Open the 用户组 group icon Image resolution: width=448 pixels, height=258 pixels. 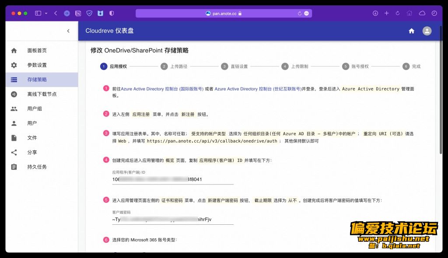[x=14, y=109]
